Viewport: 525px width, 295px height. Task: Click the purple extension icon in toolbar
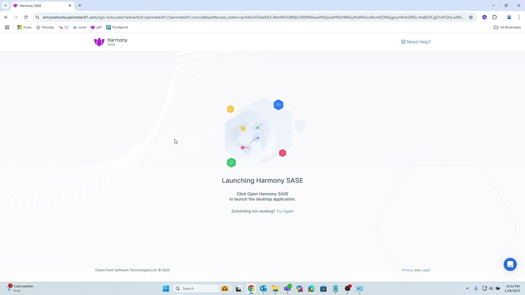pyautogui.click(x=484, y=17)
